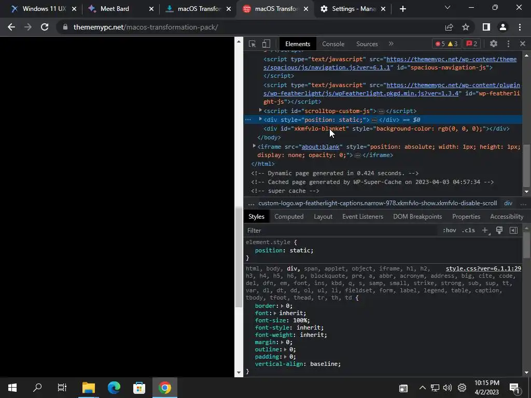Show more DevTools tabs chevron
531x398 pixels.
click(x=391, y=44)
